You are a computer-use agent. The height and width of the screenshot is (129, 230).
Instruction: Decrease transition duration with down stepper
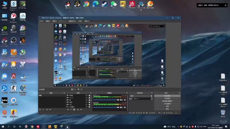click(152, 99)
